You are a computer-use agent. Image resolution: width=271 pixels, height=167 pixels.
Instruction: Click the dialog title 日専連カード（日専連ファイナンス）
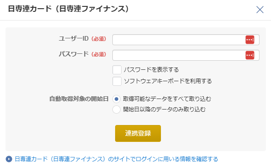tap(68, 9)
